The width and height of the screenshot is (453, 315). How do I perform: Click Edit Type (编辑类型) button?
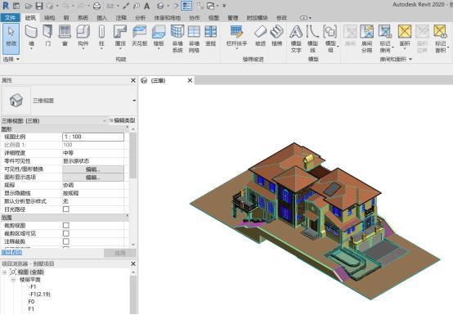pos(122,120)
